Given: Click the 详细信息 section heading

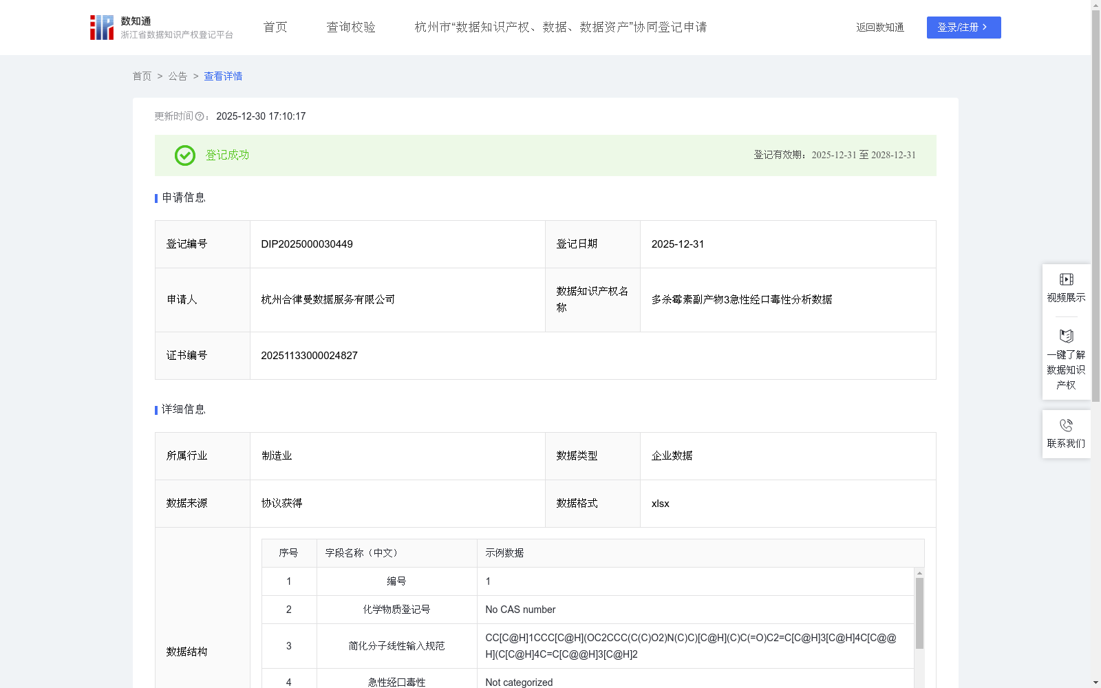Looking at the screenshot, I should click(184, 410).
